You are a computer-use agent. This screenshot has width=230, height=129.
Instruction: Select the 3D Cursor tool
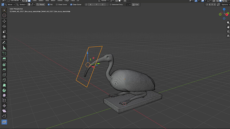(4, 16)
